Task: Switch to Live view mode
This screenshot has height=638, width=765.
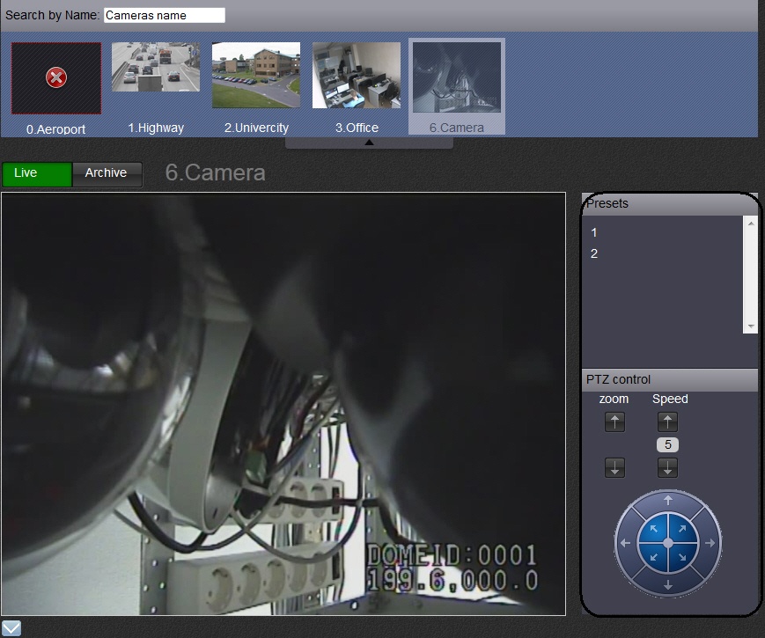Action: pos(36,173)
